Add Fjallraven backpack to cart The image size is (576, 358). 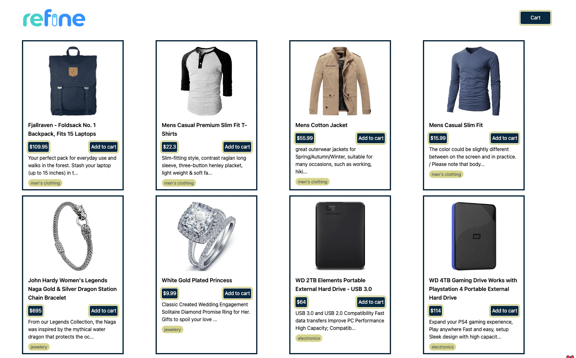pos(104,147)
